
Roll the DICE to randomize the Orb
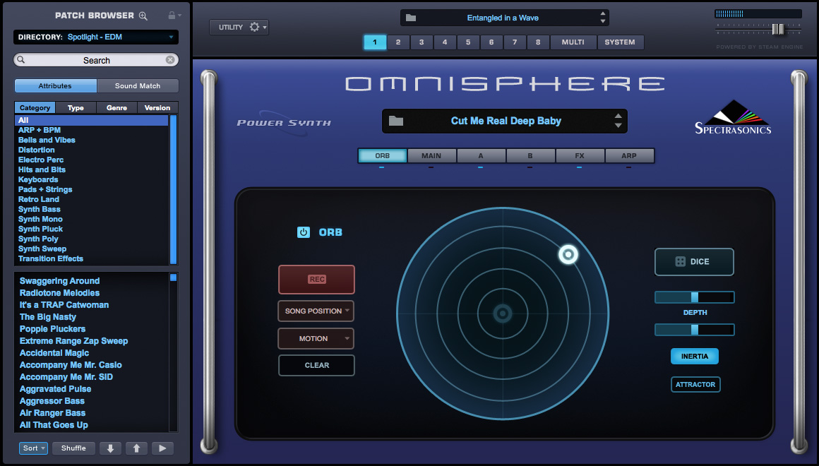[694, 261]
